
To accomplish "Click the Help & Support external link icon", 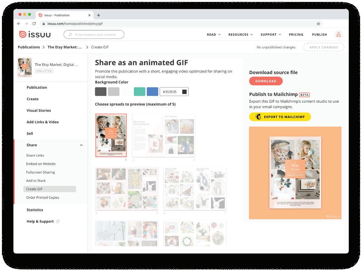I will [x=58, y=221].
